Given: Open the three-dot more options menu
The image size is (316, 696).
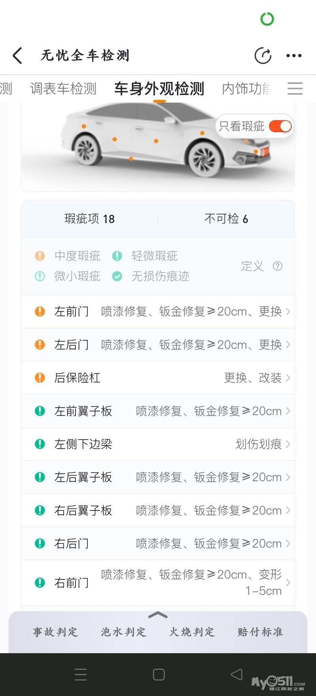Looking at the screenshot, I should tap(294, 56).
